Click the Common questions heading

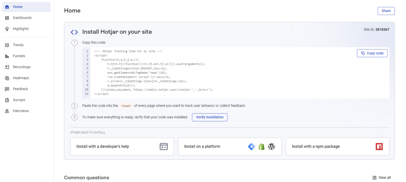86,178
